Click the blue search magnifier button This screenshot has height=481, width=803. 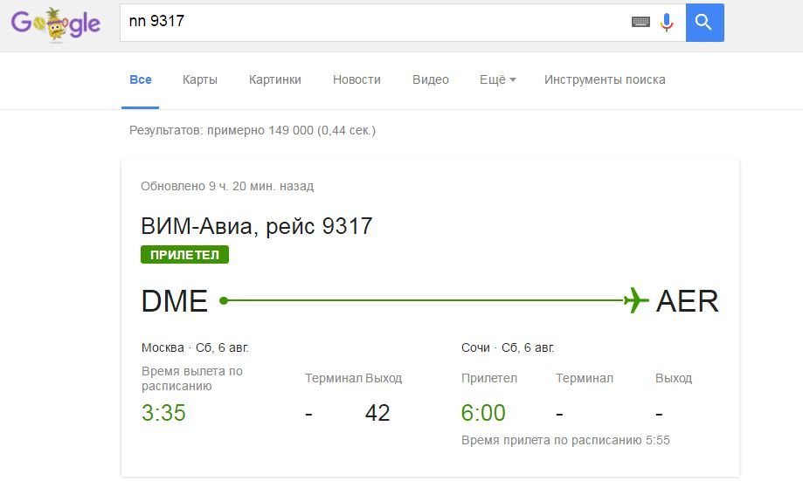tap(704, 23)
